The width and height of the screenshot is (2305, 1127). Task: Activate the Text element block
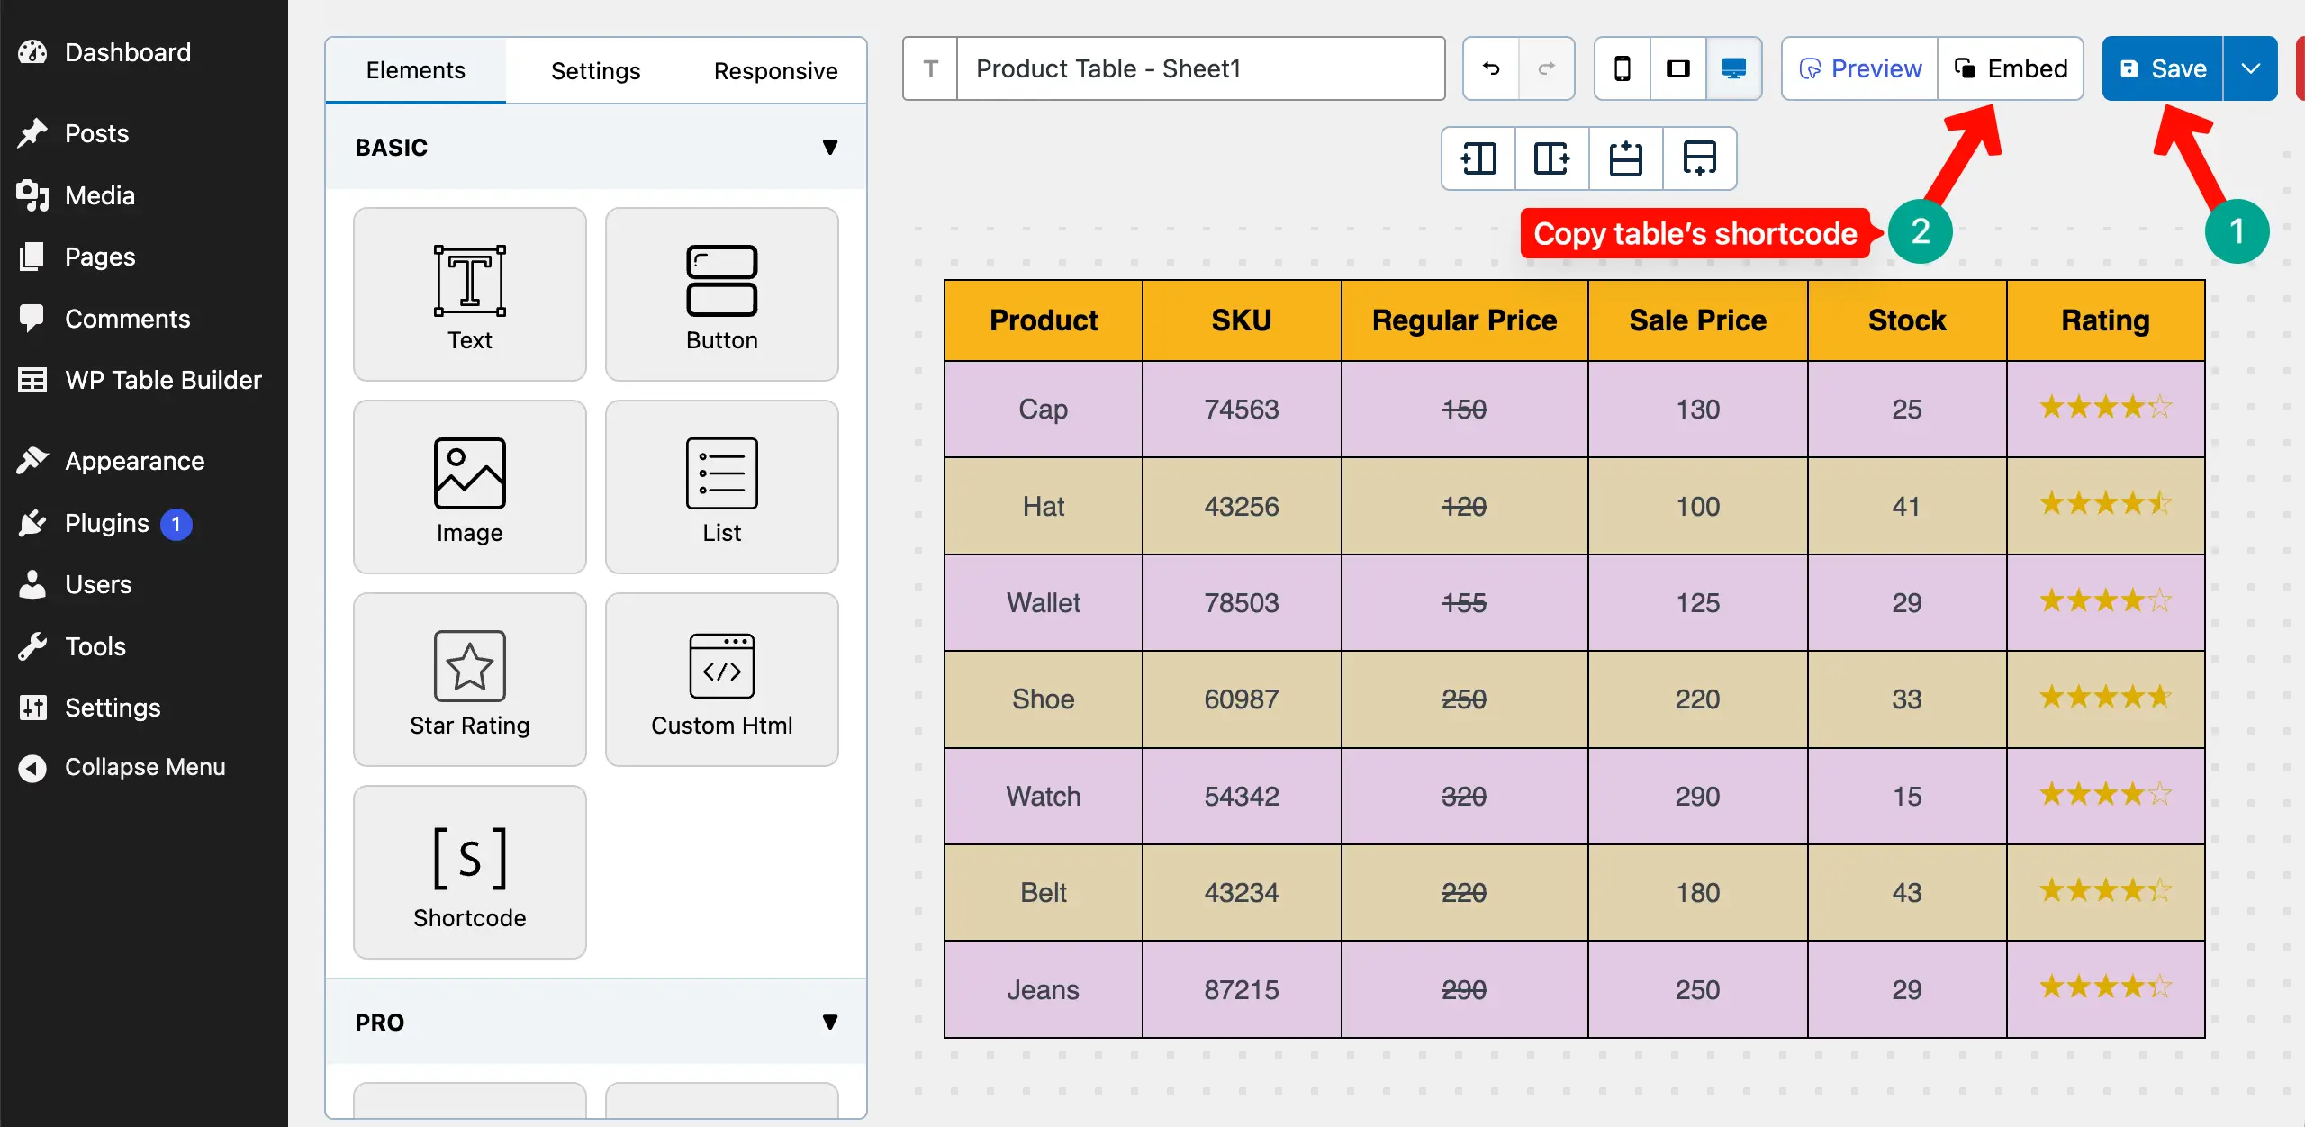coord(469,293)
